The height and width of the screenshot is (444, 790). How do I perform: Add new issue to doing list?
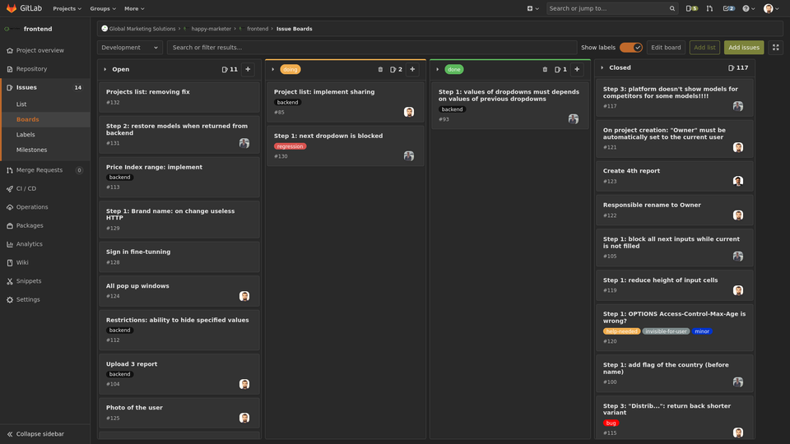412,69
